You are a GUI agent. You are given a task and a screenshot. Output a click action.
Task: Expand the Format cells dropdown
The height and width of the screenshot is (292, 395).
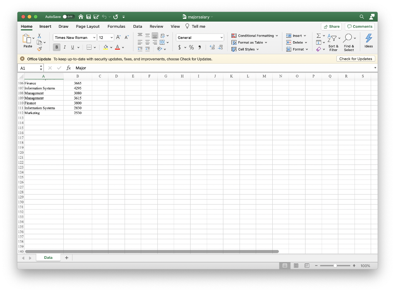307,49
